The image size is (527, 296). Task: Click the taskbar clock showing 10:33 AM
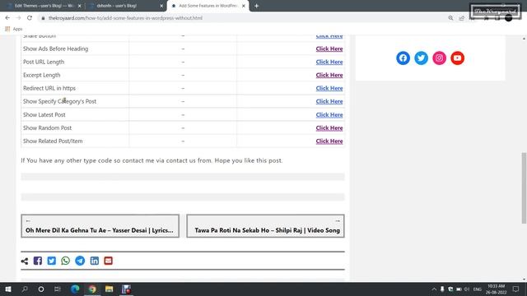(x=496, y=289)
